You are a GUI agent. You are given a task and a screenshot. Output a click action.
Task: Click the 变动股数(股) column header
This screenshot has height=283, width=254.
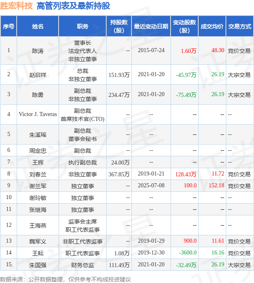coord(184,26)
